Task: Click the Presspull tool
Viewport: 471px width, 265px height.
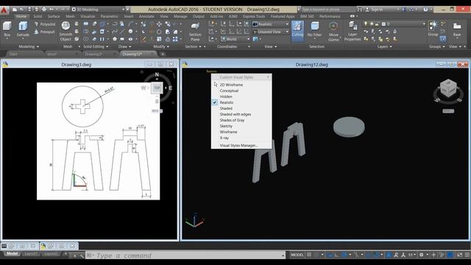Action: pyautogui.click(x=45, y=32)
